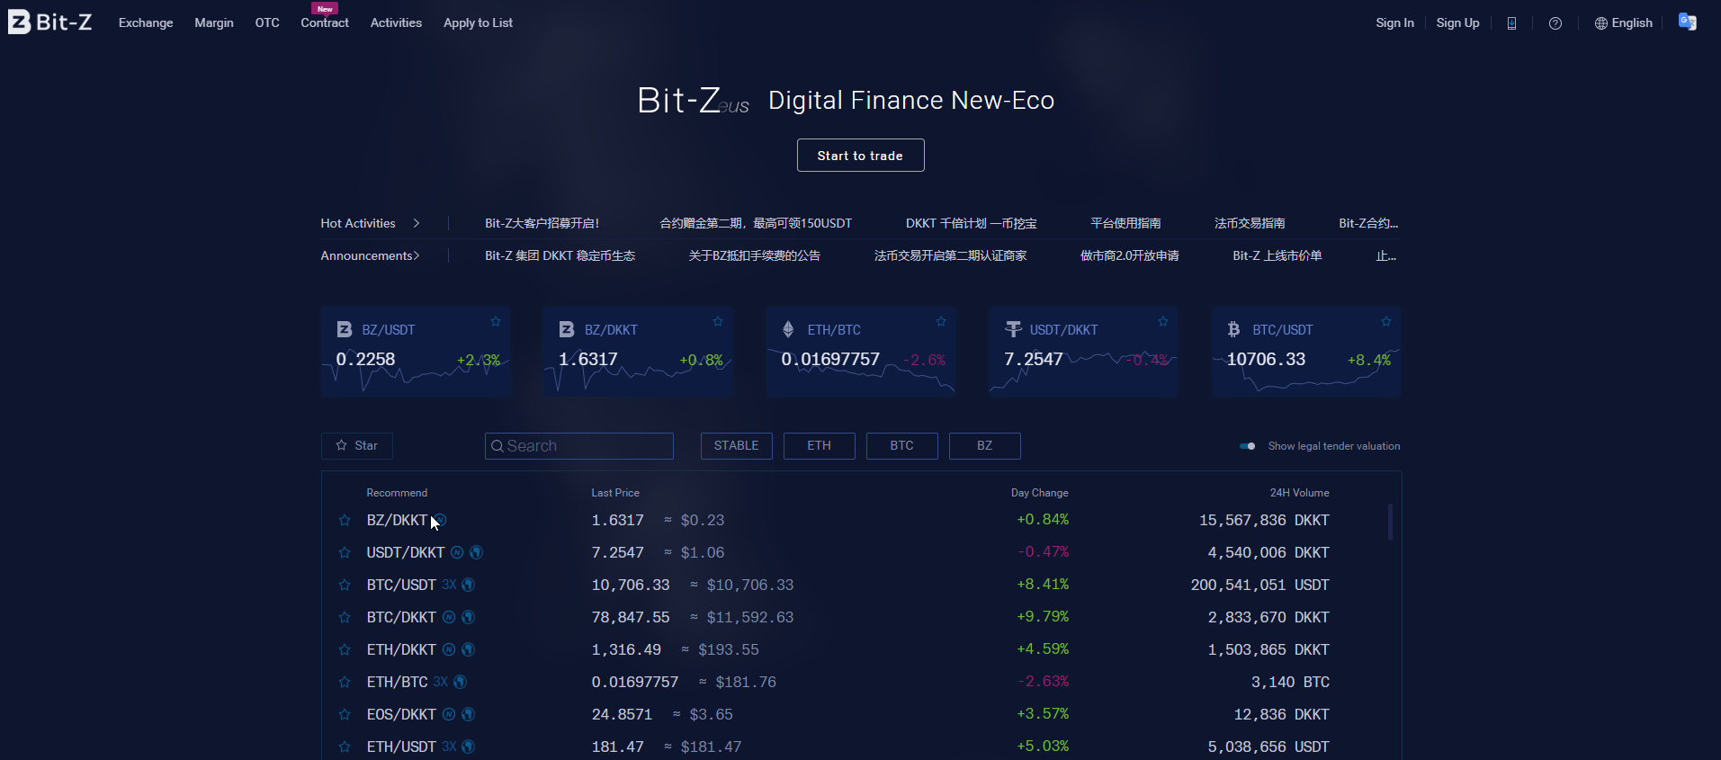Image resolution: width=1721 pixels, height=760 pixels.
Task: Open the Contract menu item
Action: pyautogui.click(x=325, y=23)
